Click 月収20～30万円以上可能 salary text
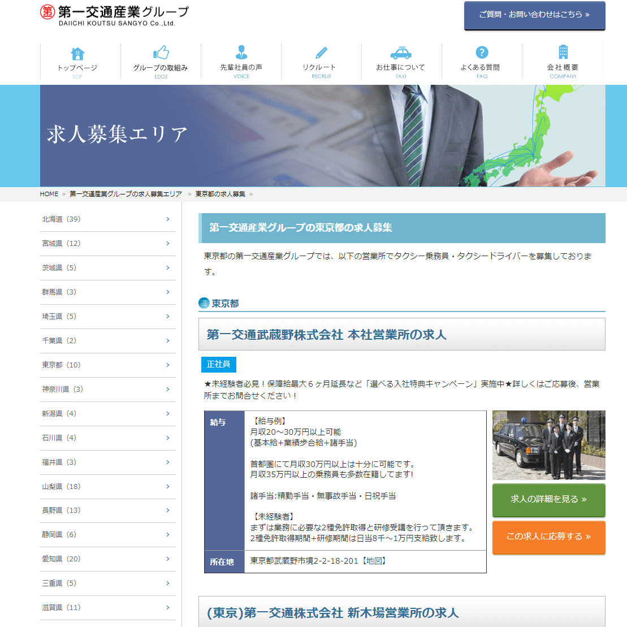Viewport: 627px width, 627px height. tap(296, 433)
